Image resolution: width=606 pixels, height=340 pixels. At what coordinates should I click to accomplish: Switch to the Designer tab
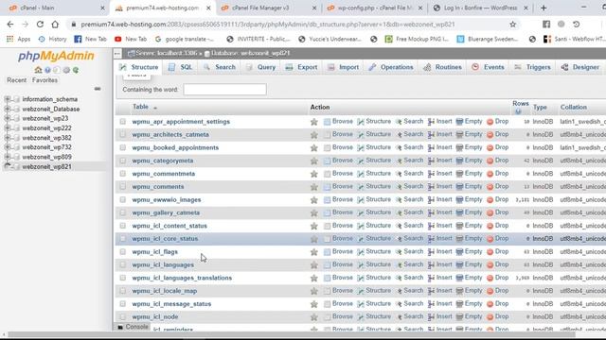pos(580,67)
